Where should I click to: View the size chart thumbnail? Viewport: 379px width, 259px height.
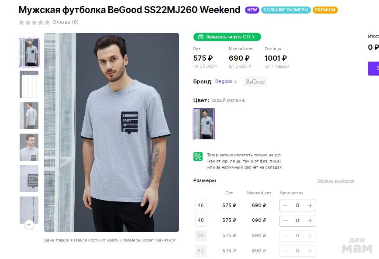pyautogui.click(x=29, y=84)
